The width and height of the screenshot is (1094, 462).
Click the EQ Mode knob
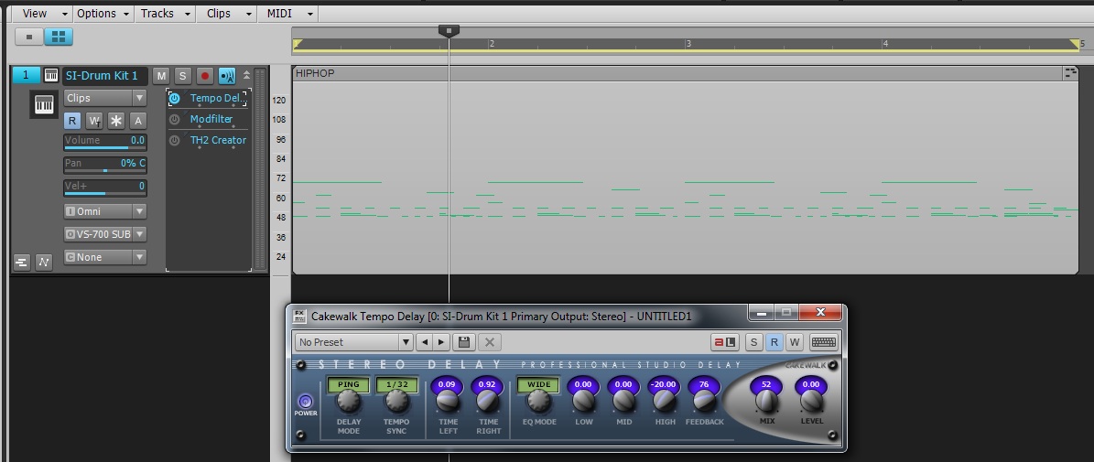pos(538,401)
